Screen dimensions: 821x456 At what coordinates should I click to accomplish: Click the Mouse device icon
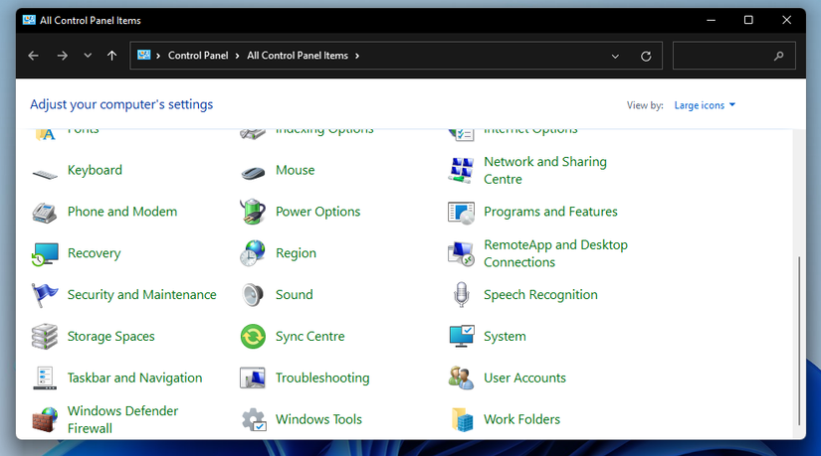pos(253,171)
